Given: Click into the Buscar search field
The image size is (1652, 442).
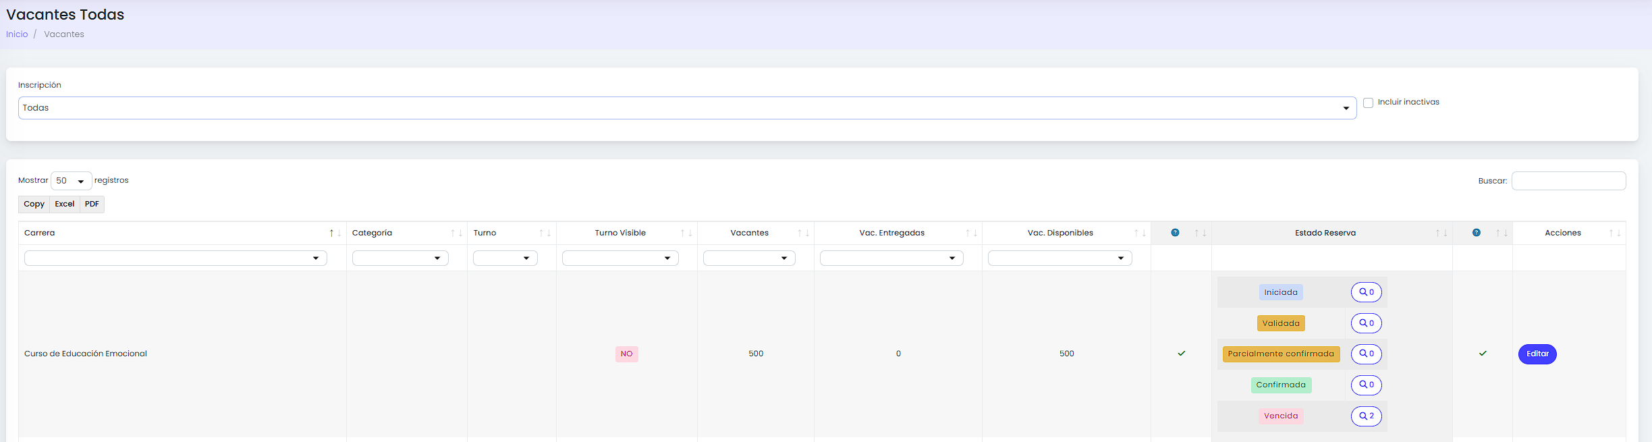Looking at the screenshot, I should 1568,181.
